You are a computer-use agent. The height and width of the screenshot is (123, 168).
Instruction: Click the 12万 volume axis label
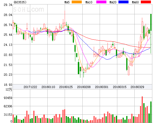pos(9,89)
